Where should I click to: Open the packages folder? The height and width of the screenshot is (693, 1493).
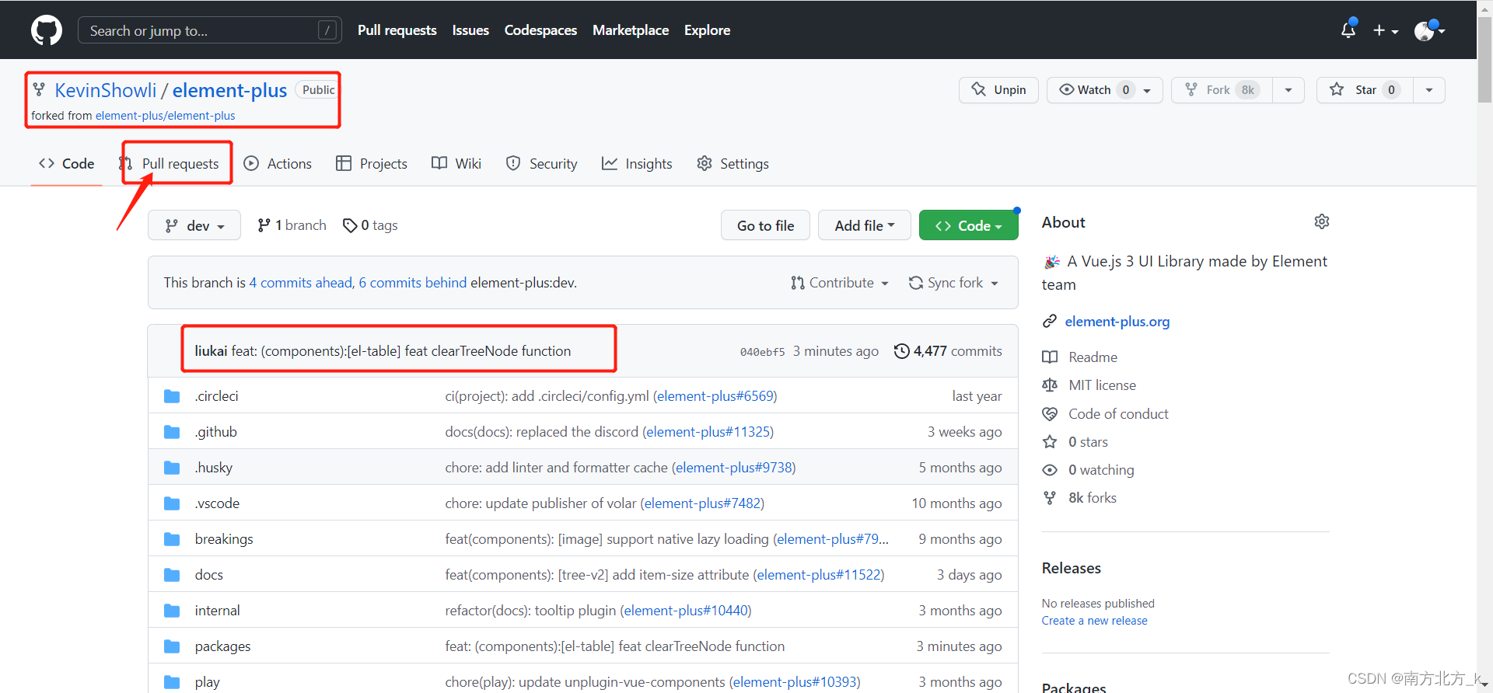(x=223, y=646)
